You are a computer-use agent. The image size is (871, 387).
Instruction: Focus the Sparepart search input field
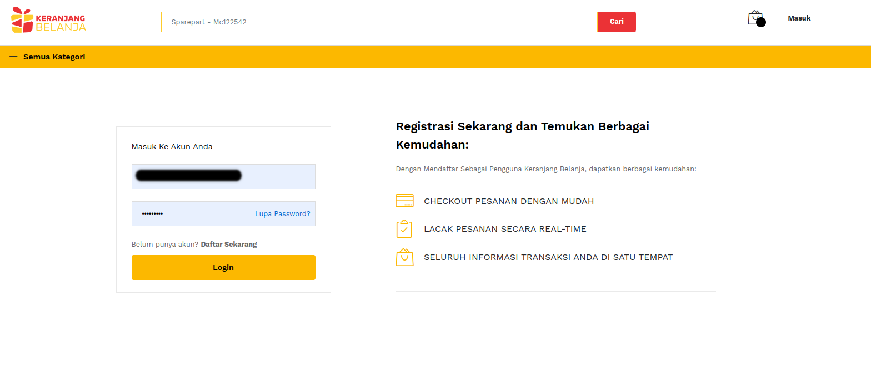point(379,22)
